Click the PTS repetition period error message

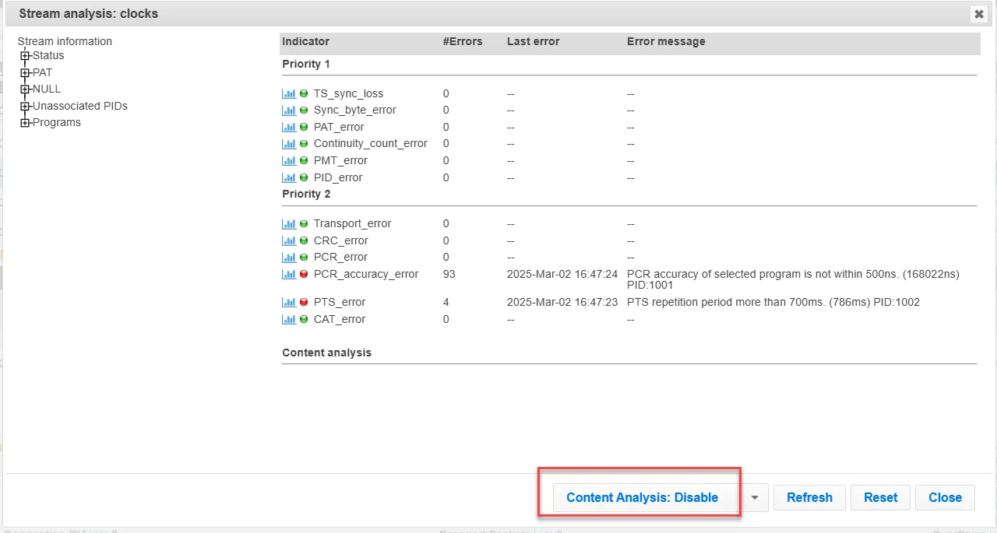[x=773, y=302]
